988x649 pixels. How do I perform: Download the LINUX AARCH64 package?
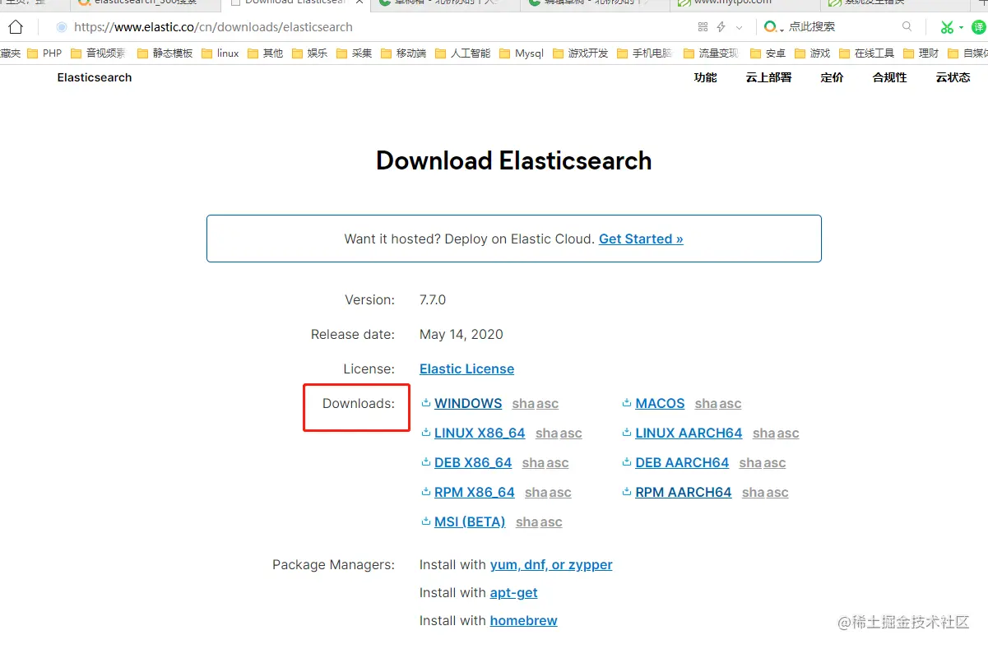[689, 433]
